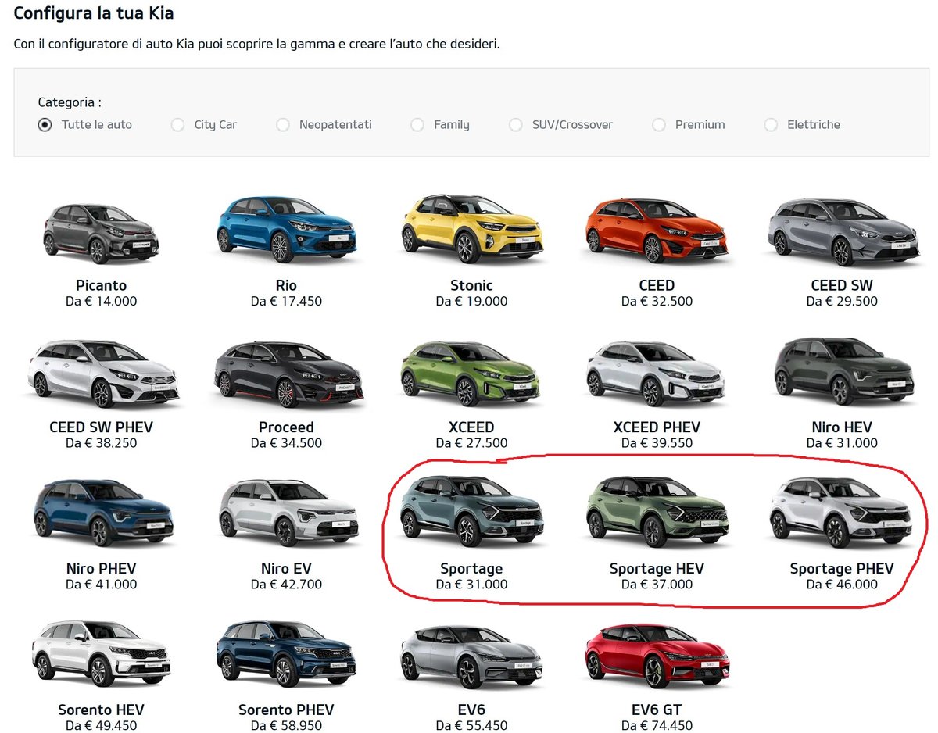Viewport: 938px width, 733px height.
Task: Click the XCEED model name link
Action: point(471,427)
